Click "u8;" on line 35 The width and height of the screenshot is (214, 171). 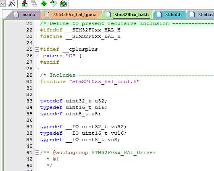click(x=96, y=114)
